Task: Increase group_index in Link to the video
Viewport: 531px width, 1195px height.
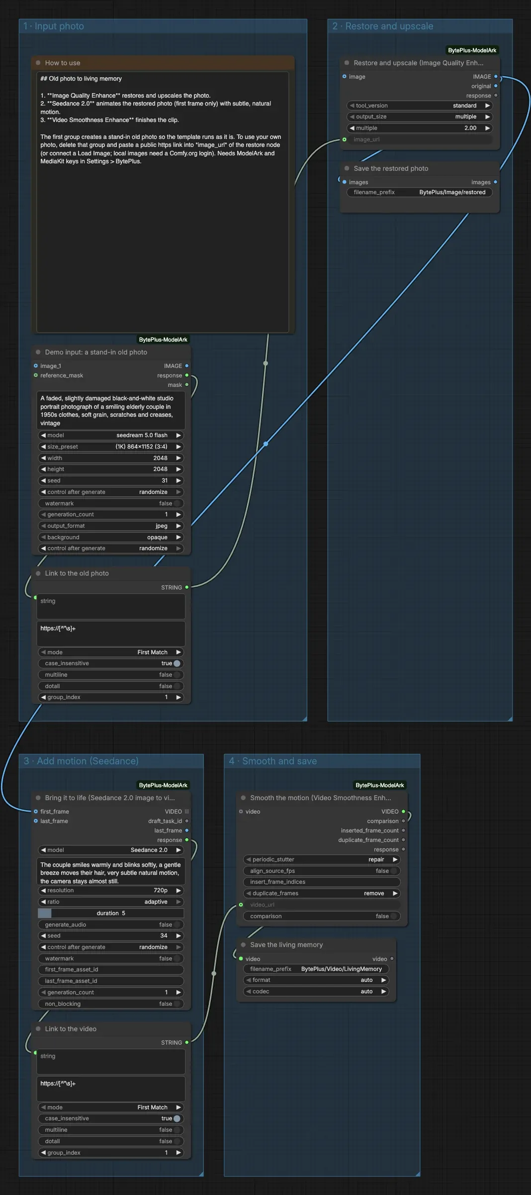Action: tap(178, 1153)
